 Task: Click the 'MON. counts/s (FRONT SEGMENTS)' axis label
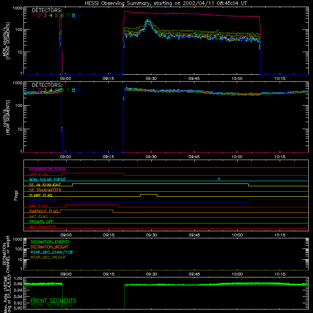(6, 41)
